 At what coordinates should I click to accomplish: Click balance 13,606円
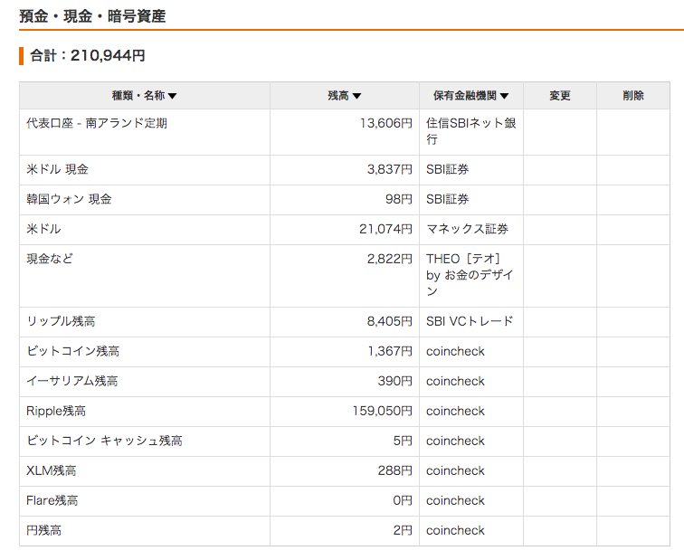tap(385, 123)
